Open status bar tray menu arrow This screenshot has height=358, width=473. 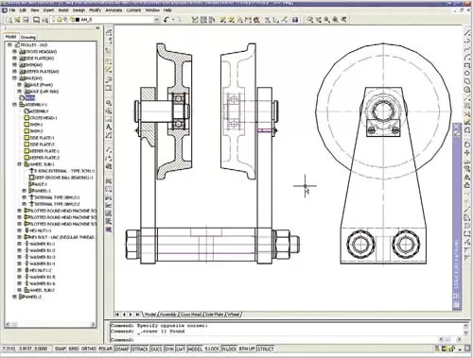pyautogui.click(x=460, y=349)
